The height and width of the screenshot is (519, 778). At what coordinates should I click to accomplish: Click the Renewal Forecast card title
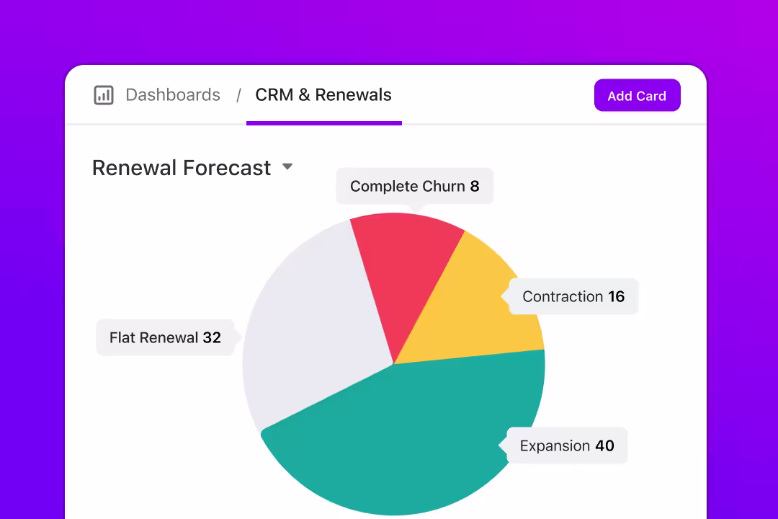pos(182,168)
